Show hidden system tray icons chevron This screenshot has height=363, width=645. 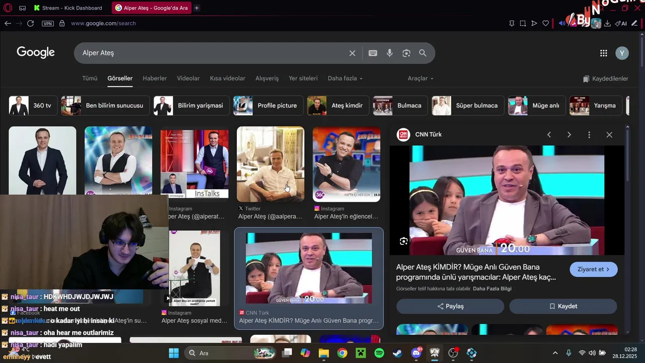pos(555,353)
